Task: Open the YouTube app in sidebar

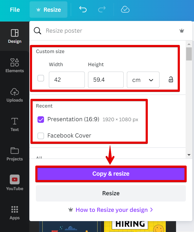Action: (15, 183)
